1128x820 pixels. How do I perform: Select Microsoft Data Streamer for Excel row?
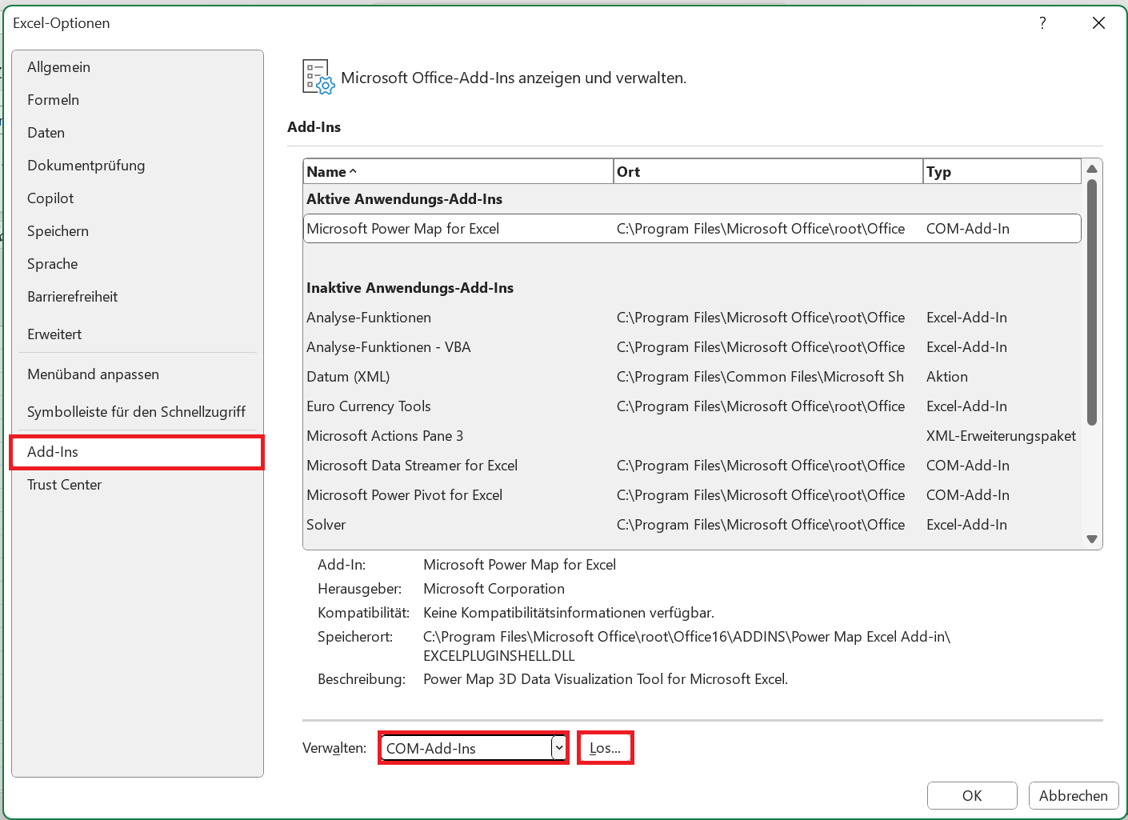tap(692, 466)
